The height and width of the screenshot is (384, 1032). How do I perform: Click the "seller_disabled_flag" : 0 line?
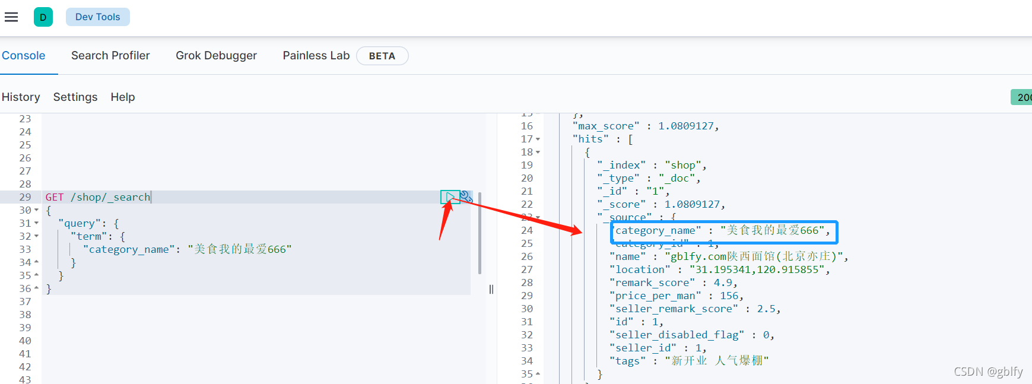pos(692,335)
